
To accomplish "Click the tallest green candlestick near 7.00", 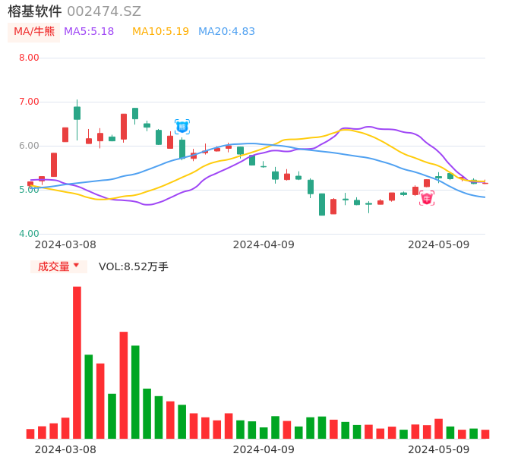I will 77,112.
